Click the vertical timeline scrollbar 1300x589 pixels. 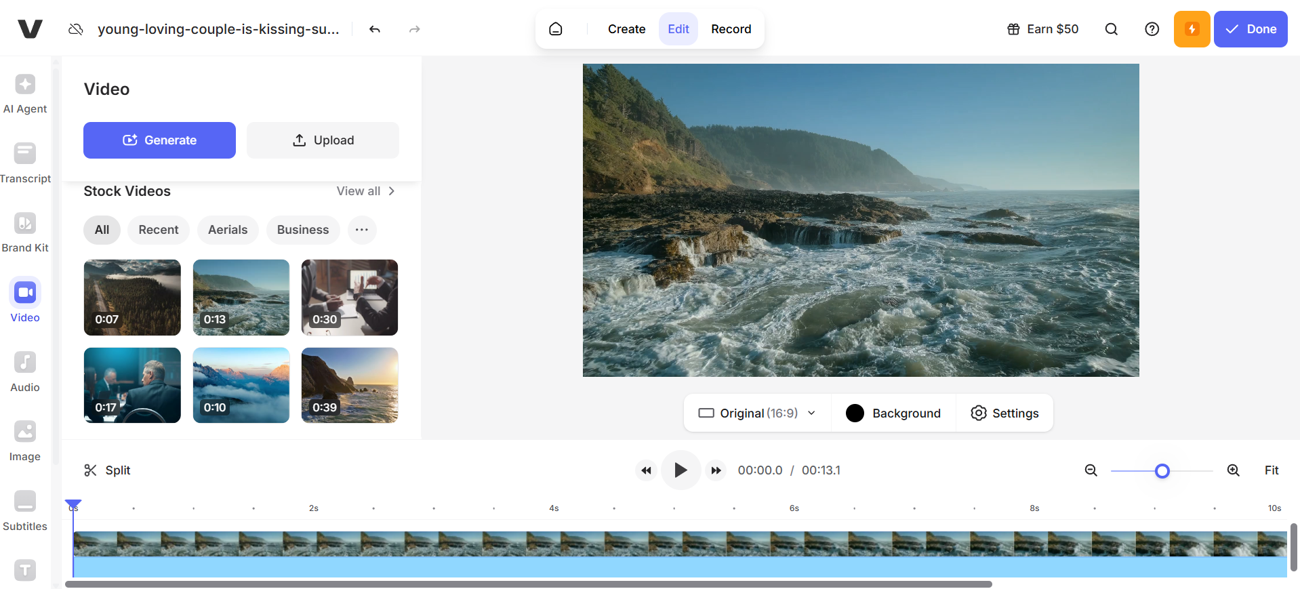[x=1293, y=547]
